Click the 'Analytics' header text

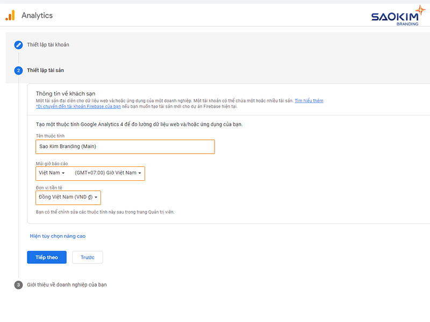pyautogui.click(x=37, y=16)
